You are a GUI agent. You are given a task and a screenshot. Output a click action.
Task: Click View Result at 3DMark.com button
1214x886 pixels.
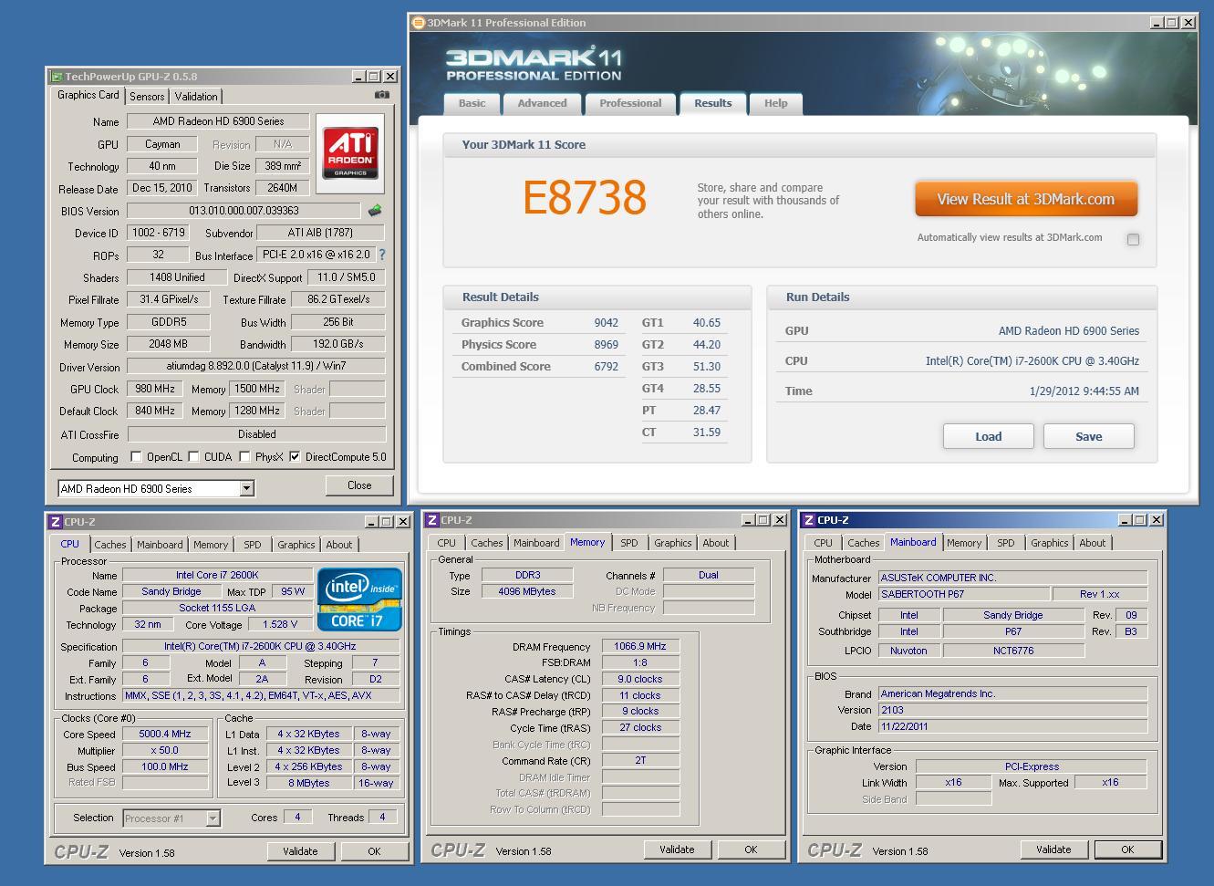(x=1026, y=199)
